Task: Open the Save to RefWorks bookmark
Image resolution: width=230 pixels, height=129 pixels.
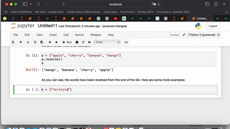Action: coord(21,12)
